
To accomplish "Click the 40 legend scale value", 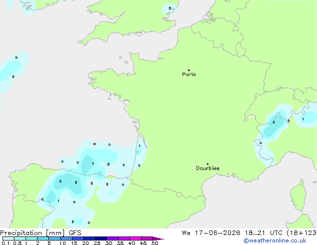I will [131, 243].
